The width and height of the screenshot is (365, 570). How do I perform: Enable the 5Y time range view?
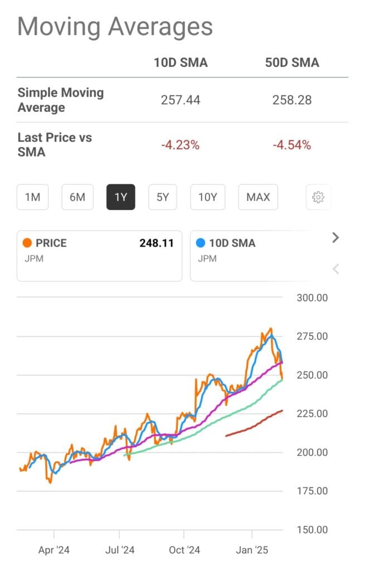[162, 196]
